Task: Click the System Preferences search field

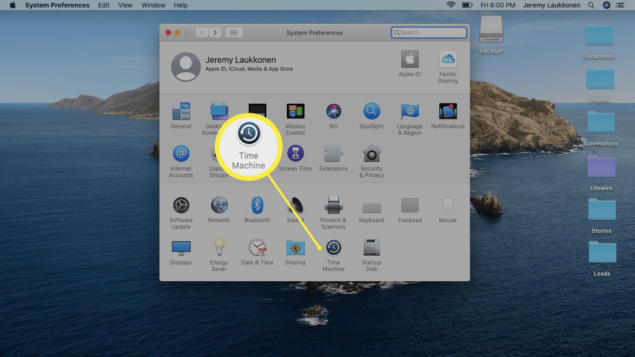Action: pyautogui.click(x=429, y=33)
